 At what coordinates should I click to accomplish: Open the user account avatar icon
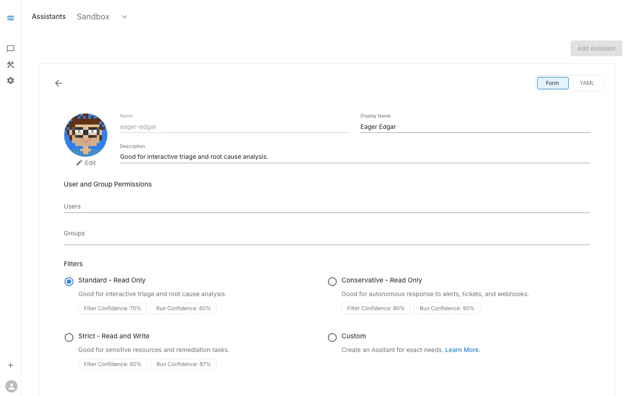(11, 386)
